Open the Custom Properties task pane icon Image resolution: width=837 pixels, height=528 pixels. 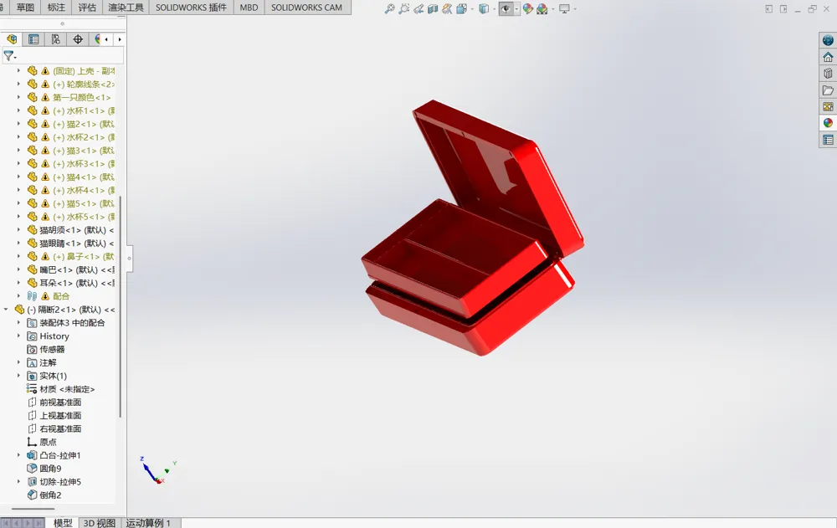pos(828,140)
